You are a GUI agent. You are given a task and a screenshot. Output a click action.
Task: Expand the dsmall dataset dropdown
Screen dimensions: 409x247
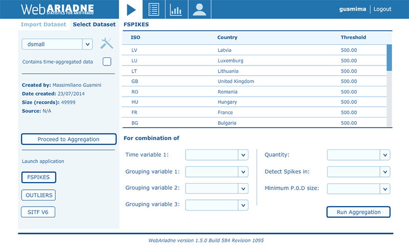87,44
